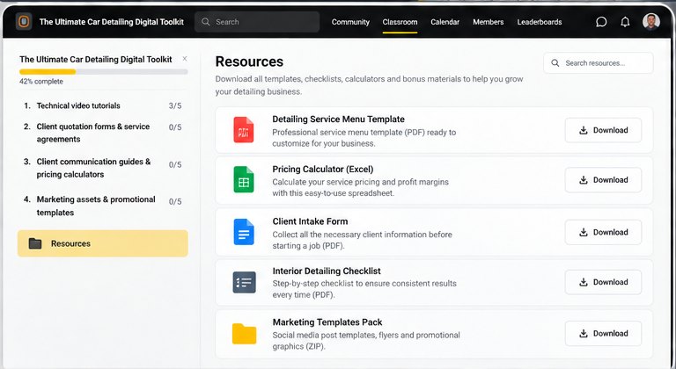This screenshot has width=676, height=369.
Task: Click the 'Client Intake Form' title
Action: (x=310, y=221)
